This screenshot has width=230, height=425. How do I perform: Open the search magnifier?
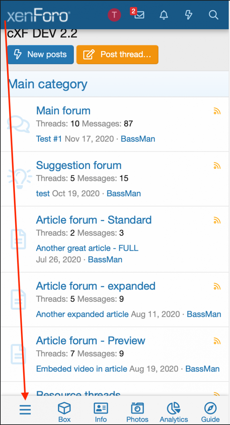pyautogui.click(x=213, y=15)
